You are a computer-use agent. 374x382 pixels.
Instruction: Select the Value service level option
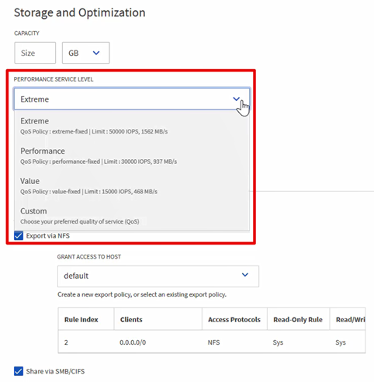pos(132,186)
